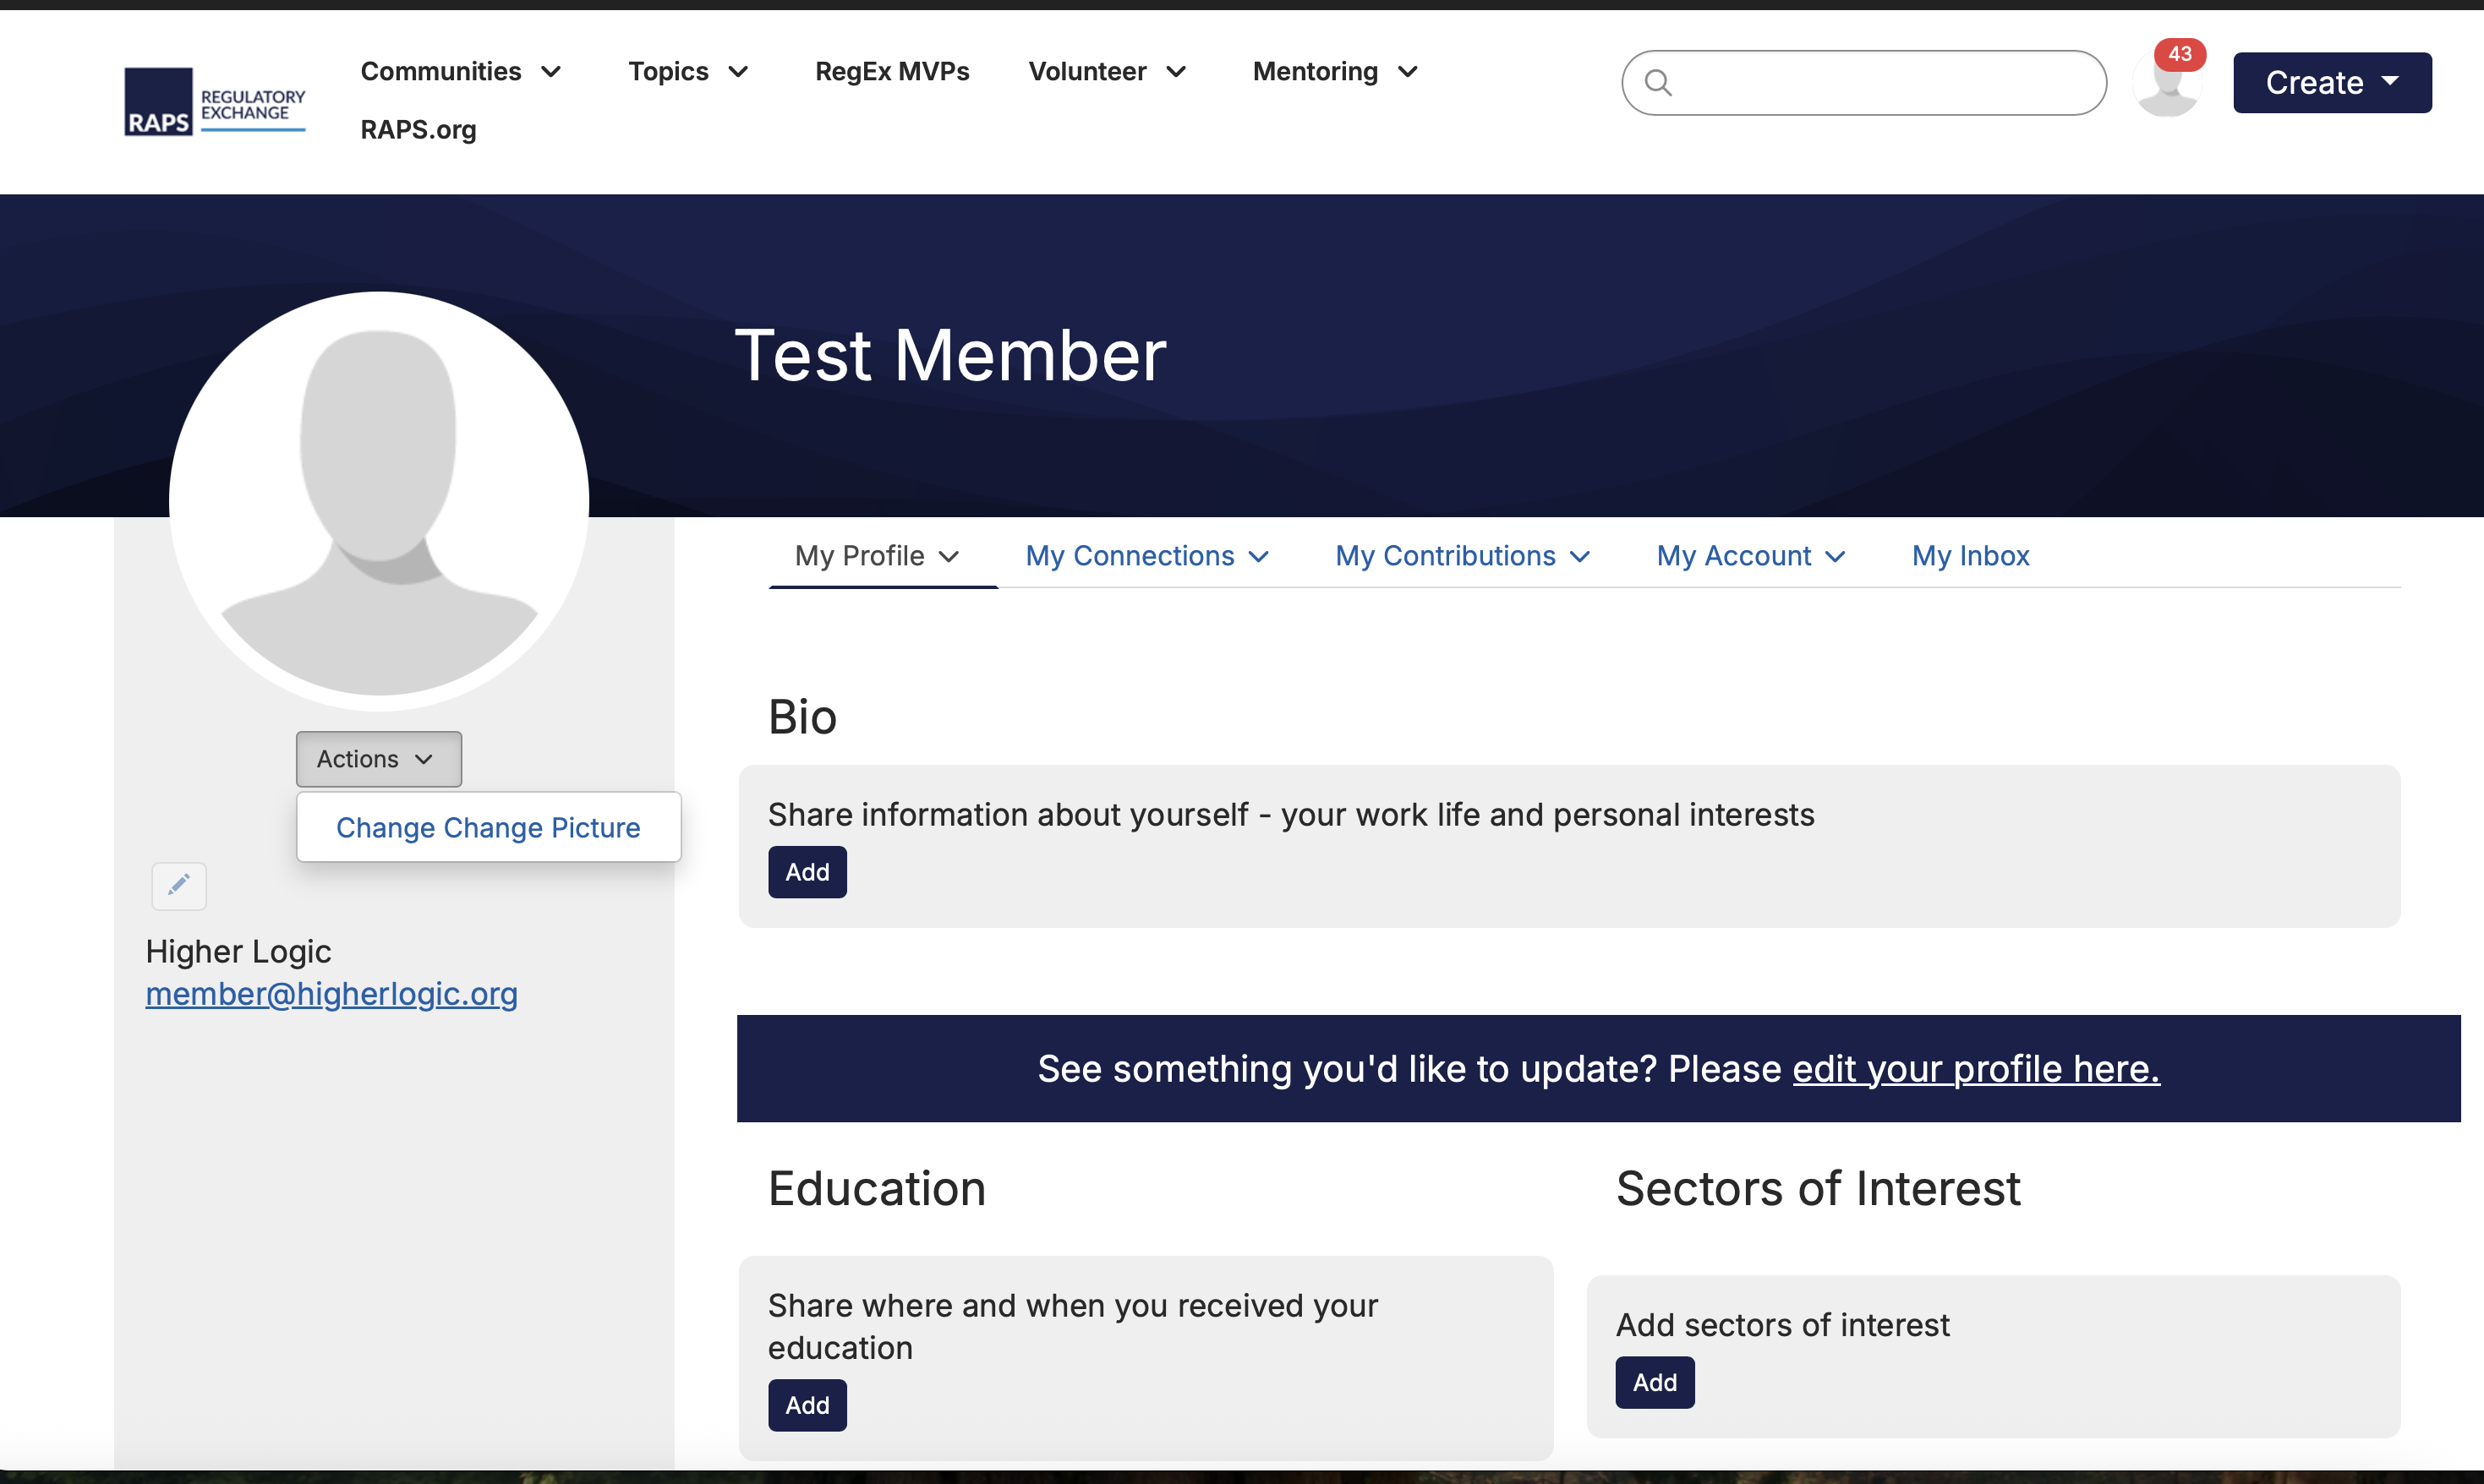Click the large profile picture placeholder

pos(379,500)
